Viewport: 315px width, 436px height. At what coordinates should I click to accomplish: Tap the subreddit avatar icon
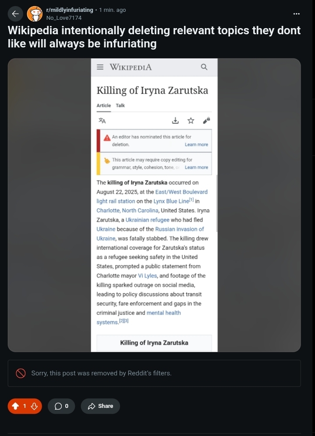[x=35, y=14]
